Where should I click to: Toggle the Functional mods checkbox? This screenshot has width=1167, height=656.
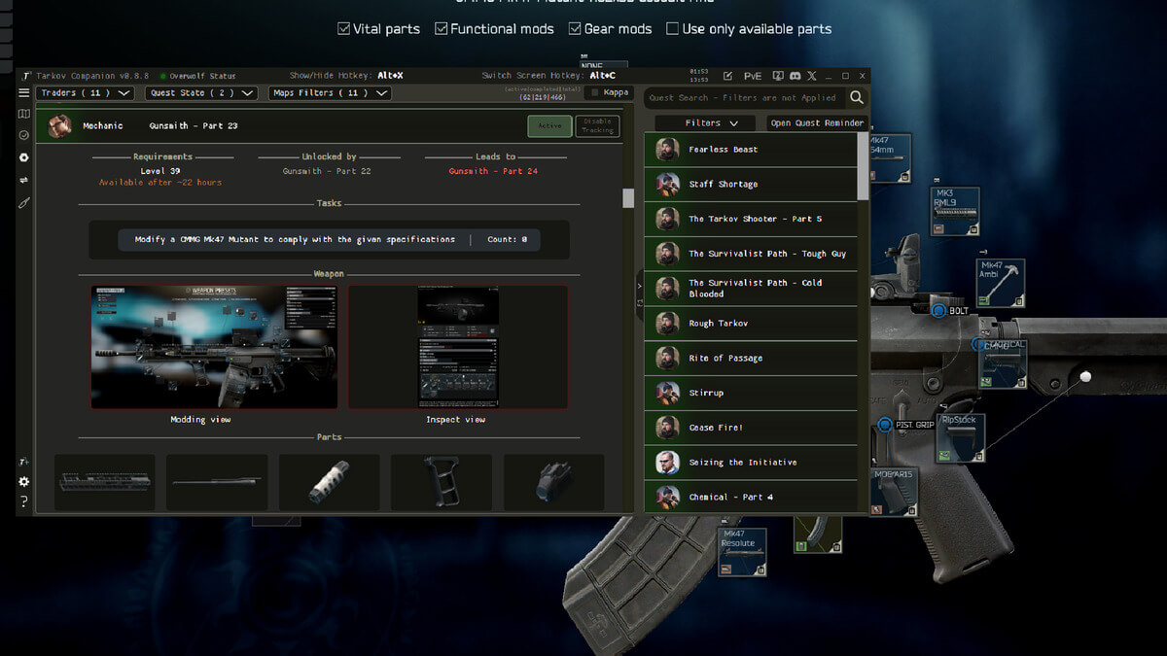pos(441,29)
